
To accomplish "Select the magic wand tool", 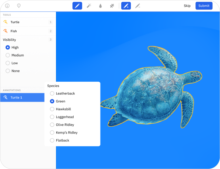I will [89, 6].
